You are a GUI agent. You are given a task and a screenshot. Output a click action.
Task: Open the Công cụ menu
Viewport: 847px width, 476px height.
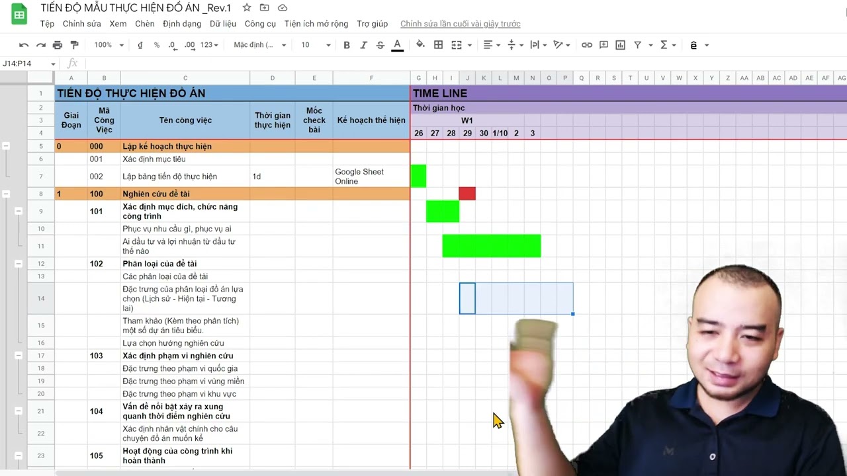point(260,24)
